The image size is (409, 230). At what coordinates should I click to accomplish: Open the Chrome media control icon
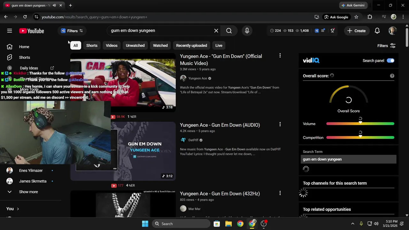click(x=384, y=17)
